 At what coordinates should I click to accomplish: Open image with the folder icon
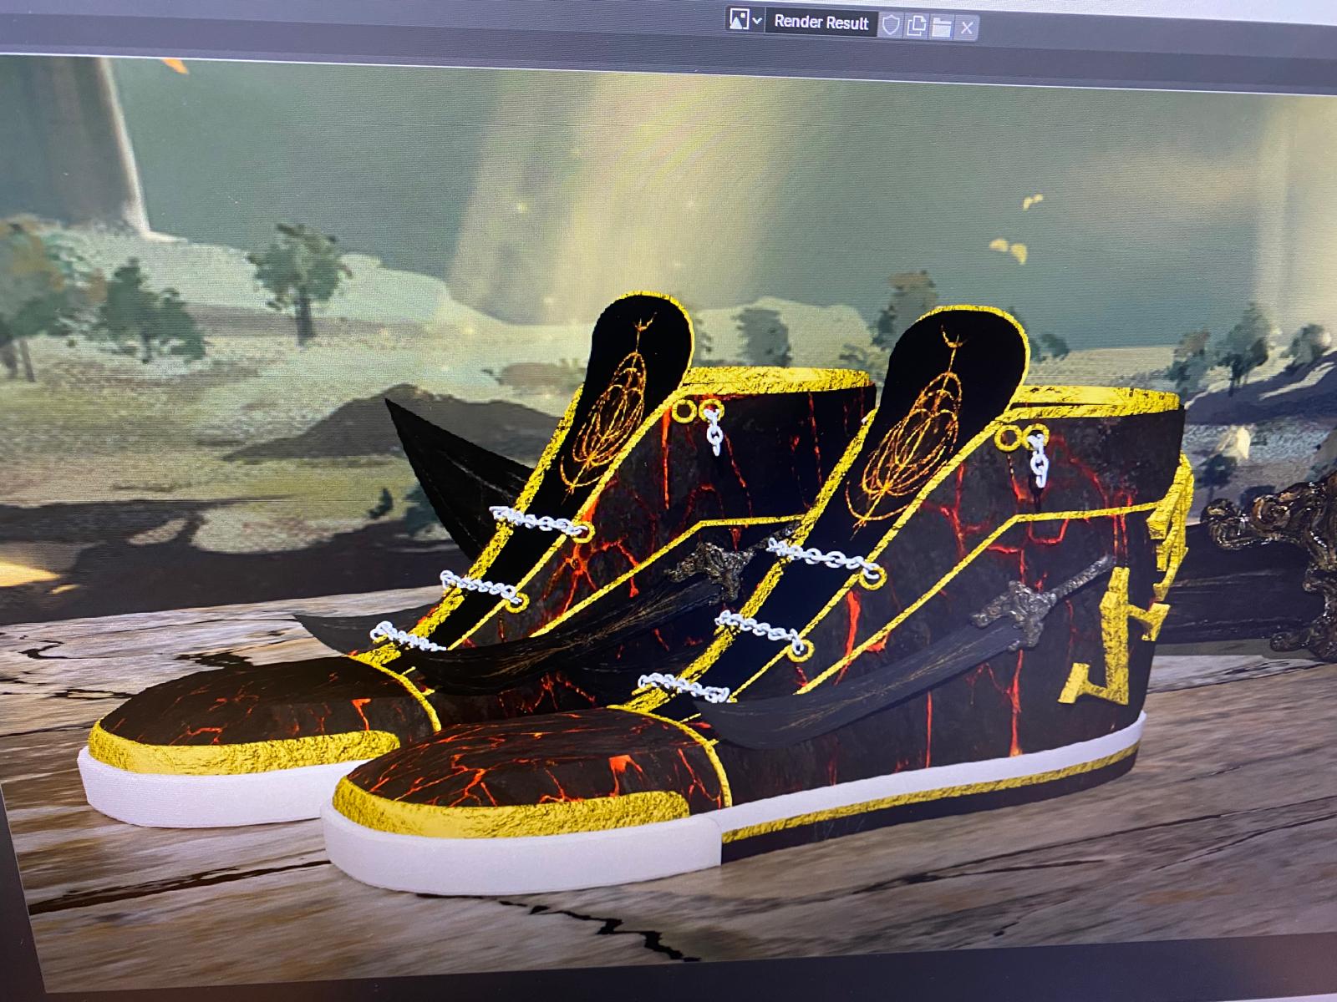point(942,27)
